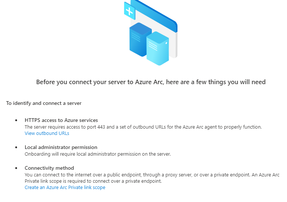
Task: Select the 'HTTPS access to Azure services' title
Action: tap(61, 120)
